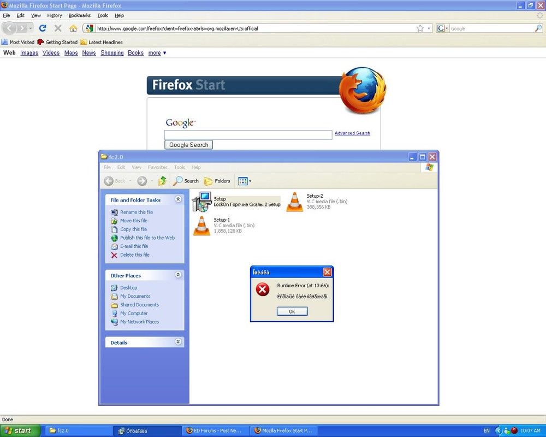Open Firefox Help menu
The image size is (546, 437).
click(x=119, y=15)
